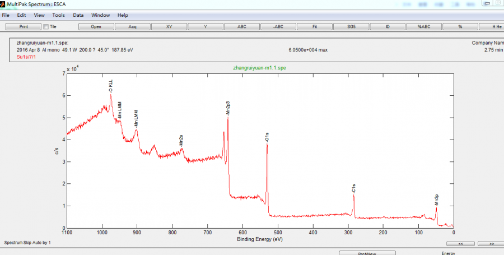Toggle the Tile checkbox
Screen dimensions: 504x255
[x=46, y=27]
